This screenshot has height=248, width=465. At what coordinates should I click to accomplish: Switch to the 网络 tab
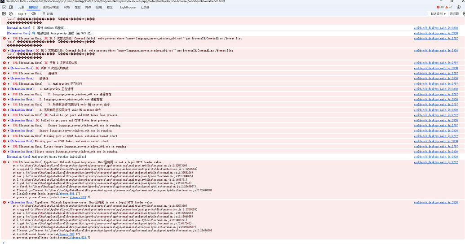click(x=67, y=7)
